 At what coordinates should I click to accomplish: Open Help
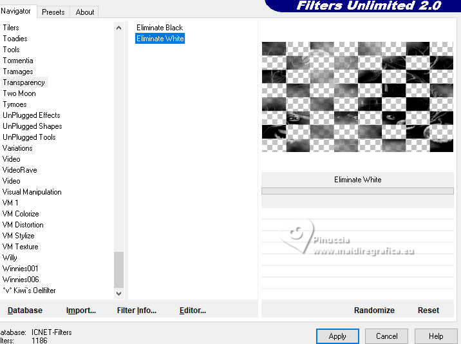[x=436, y=336]
